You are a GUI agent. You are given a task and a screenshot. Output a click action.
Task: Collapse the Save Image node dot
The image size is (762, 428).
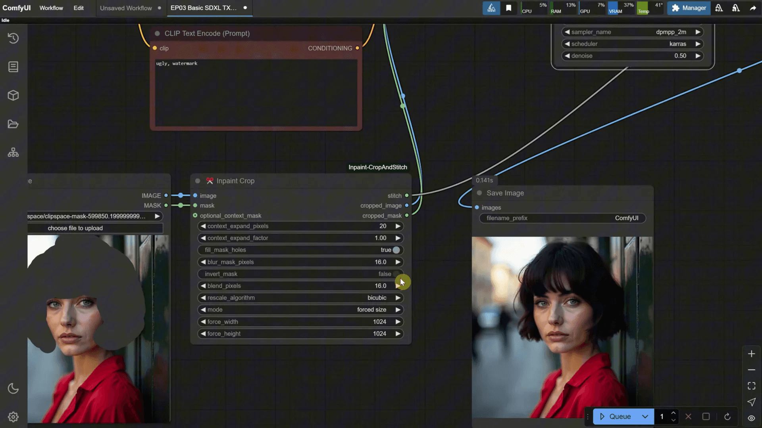[x=479, y=193]
